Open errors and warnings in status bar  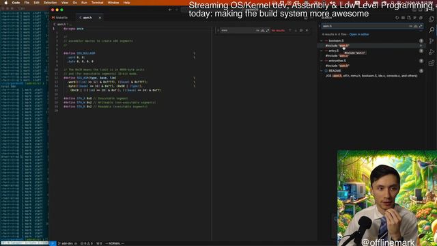(x=87, y=243)
